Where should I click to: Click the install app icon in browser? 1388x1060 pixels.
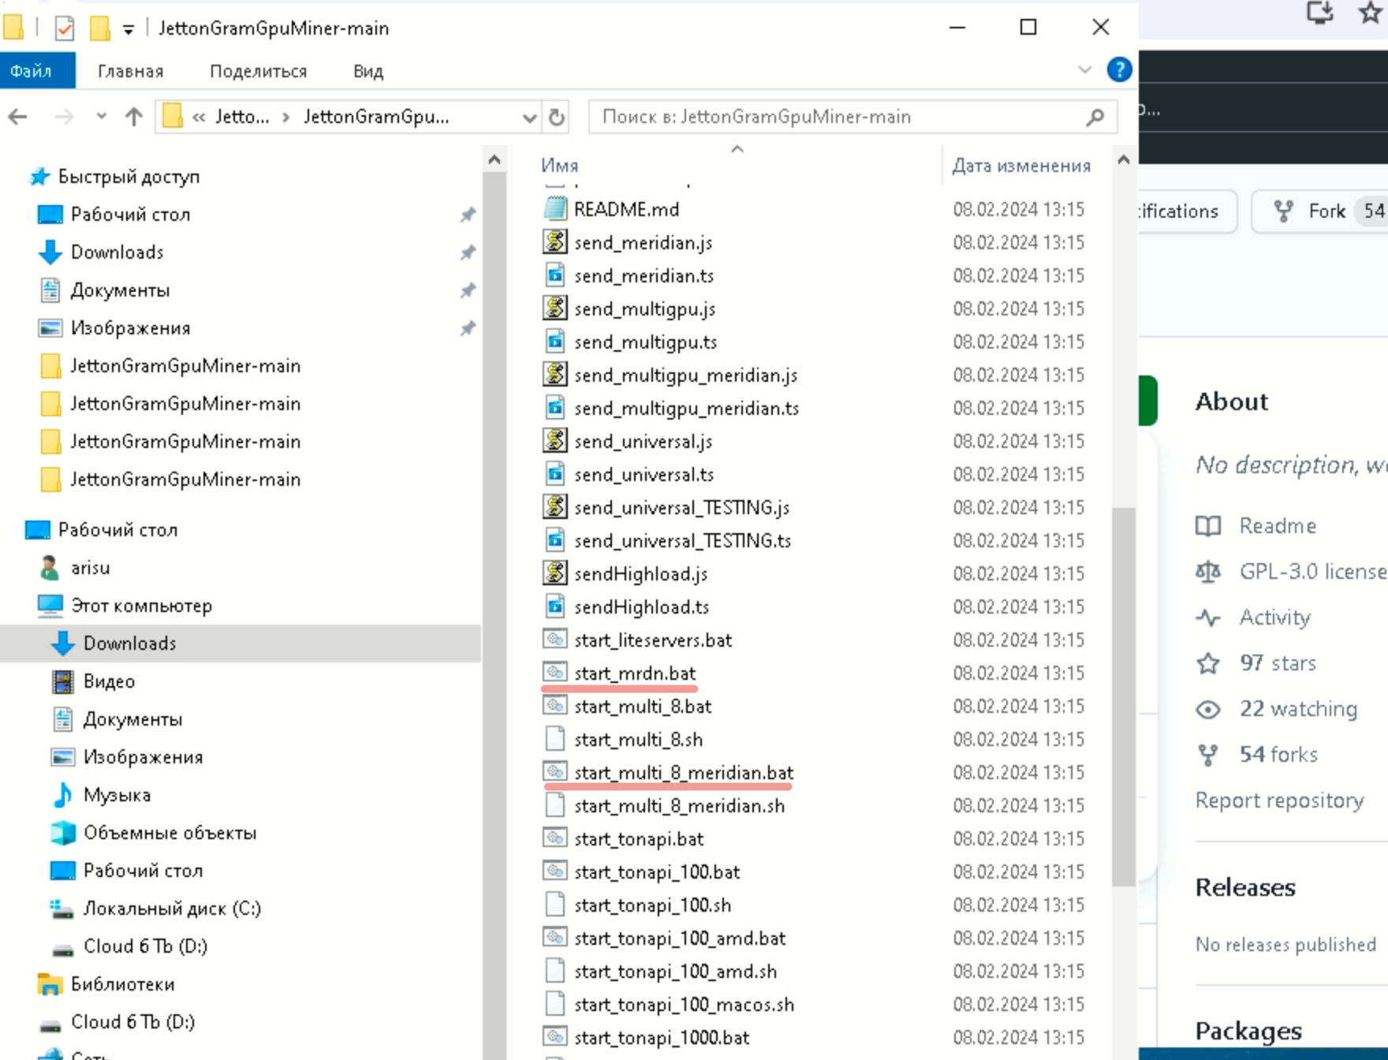1320,13
